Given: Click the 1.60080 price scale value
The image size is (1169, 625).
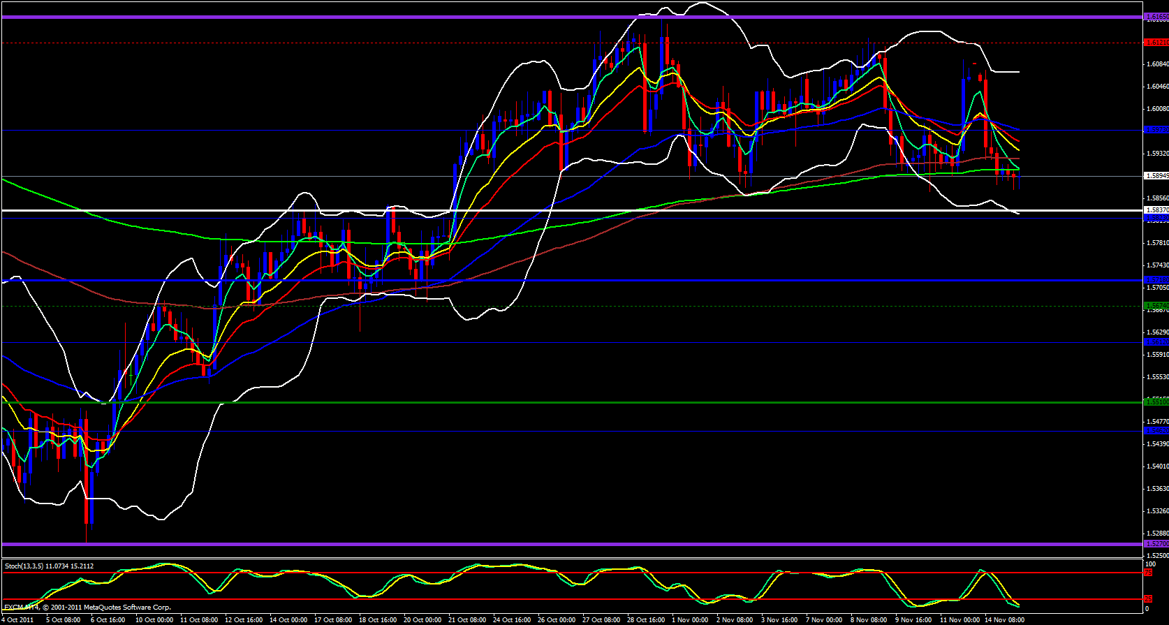Looking at the screenshot, I should 1157,109.
